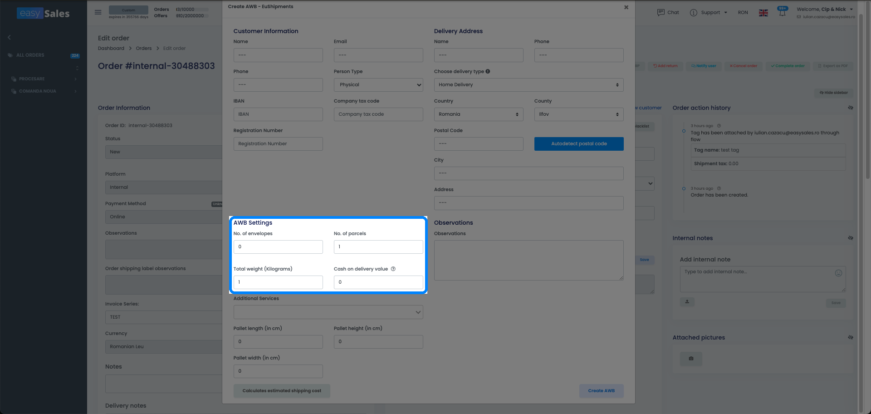871x414 pixels.
Task: Open the hamburger menu icon
Action: coord(98,12)
